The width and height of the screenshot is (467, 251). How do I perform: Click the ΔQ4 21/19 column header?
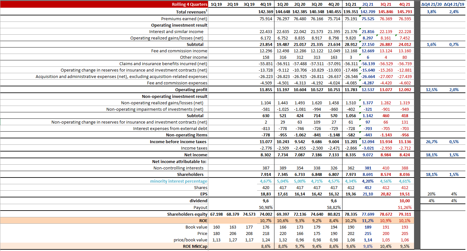(454, 4)
